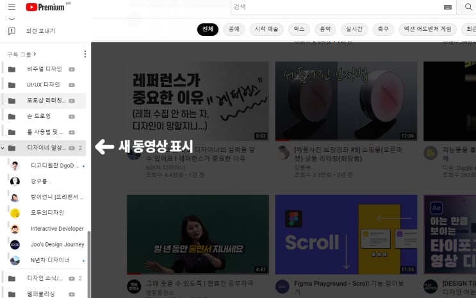
Task: Click the 탕이언니 channel avatar
Action: click(x=15, y=197)
